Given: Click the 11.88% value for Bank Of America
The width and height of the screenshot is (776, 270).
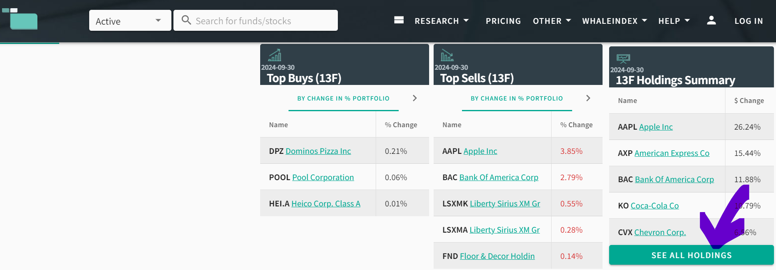Looking at the screenshot, I should pyautogui.click(x=747, y=179).
